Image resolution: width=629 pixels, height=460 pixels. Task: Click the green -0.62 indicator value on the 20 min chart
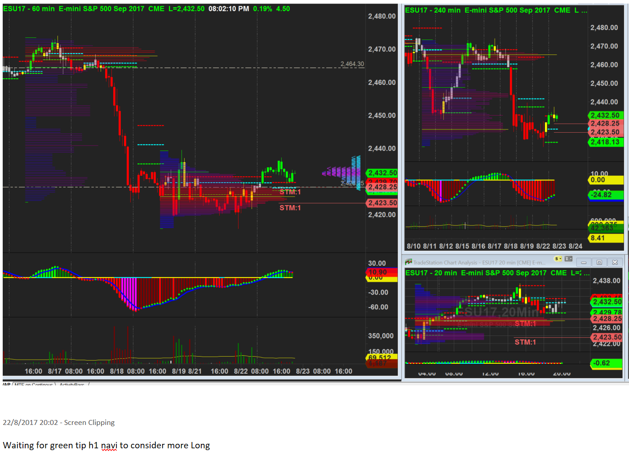click(x=607, y=363)
